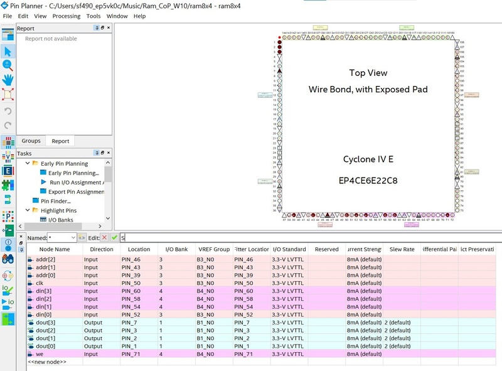Click the redo arrow in left toolbar
This screenshot has width=502, height=371.
pos(8,126)
